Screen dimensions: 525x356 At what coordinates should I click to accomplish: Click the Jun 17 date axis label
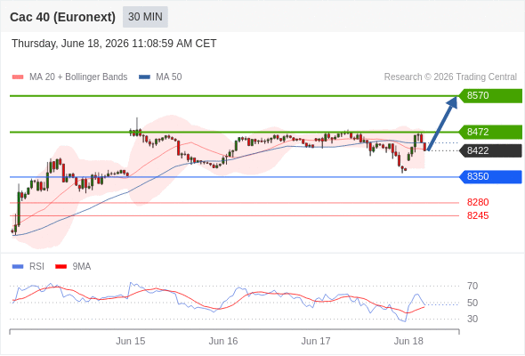click(316, 341)
